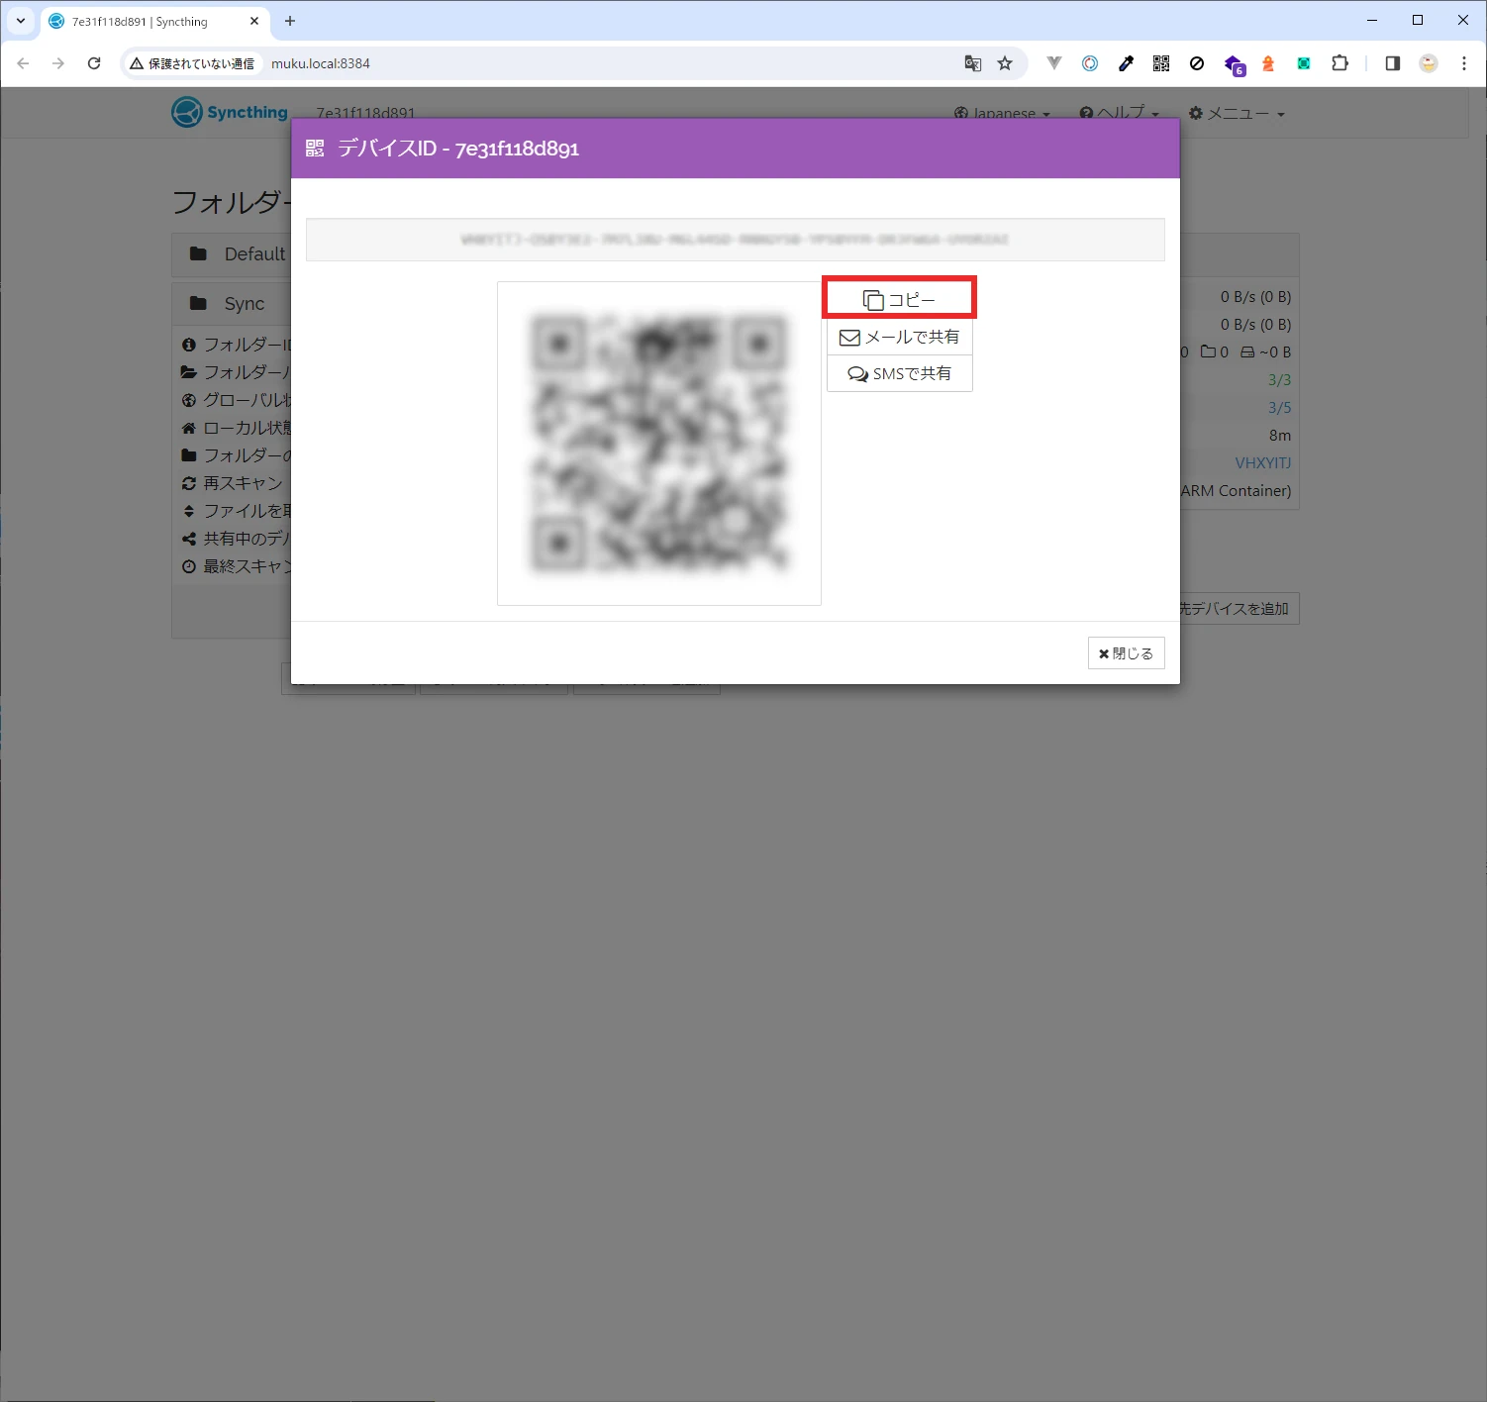Click the QR code extension icon
Screen dimensions: 1487x1402
pos(1161,63)
